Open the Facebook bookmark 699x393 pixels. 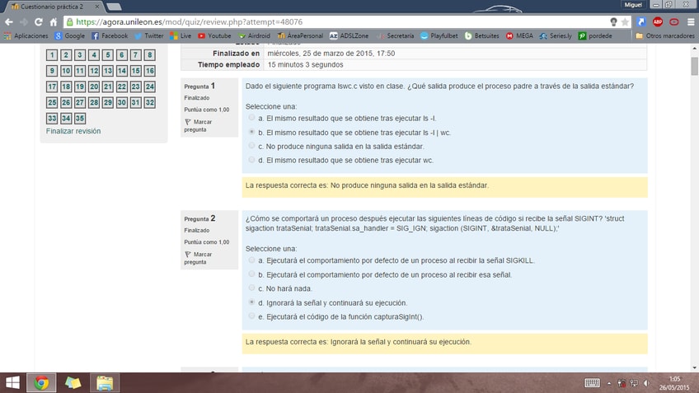click(x=110, y=35)
